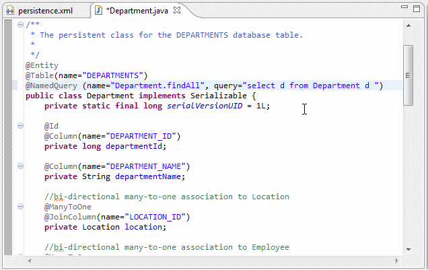The image size is (428, 270).
Task: Click the @ManyToOne annotation
Action: point(68,207)
